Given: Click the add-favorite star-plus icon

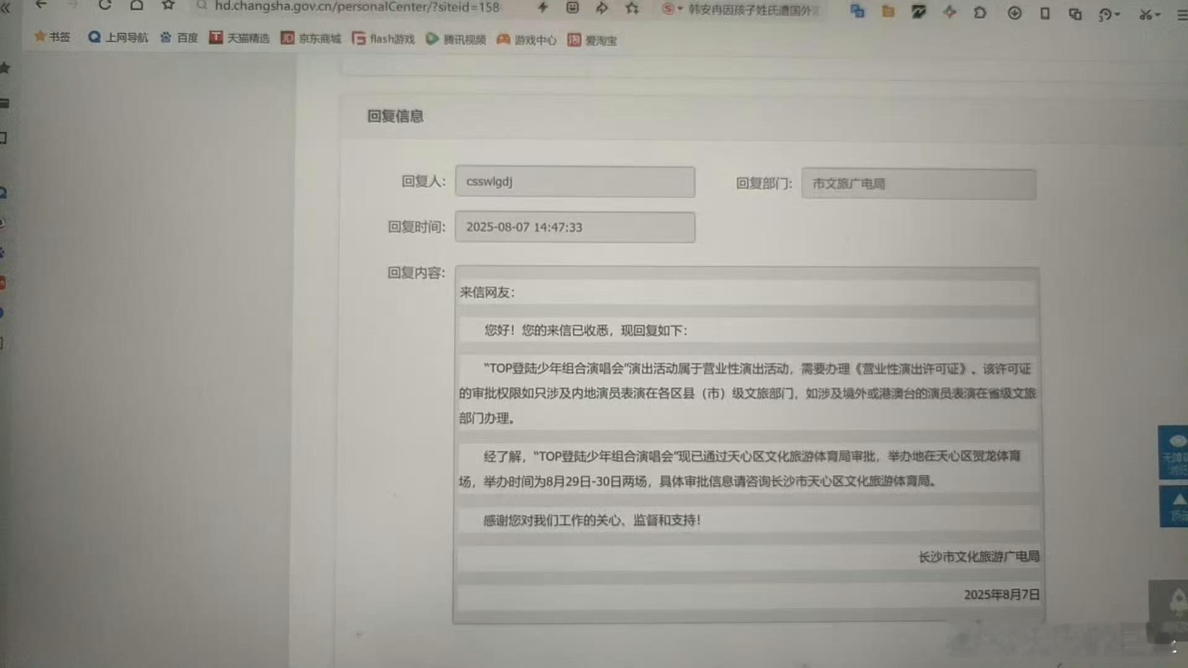Looking at the screenshot, I should pos(632,8).
